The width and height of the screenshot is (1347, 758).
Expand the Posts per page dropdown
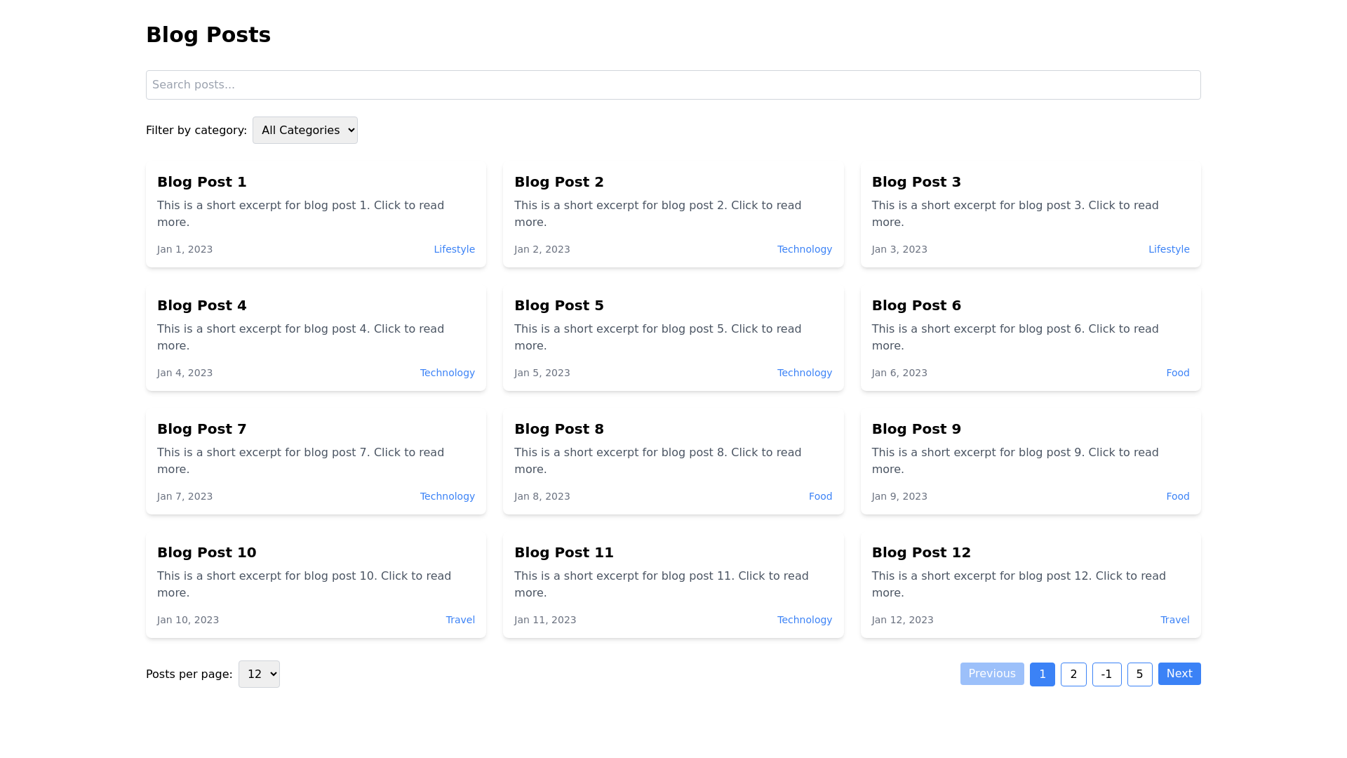coord(259,674)
